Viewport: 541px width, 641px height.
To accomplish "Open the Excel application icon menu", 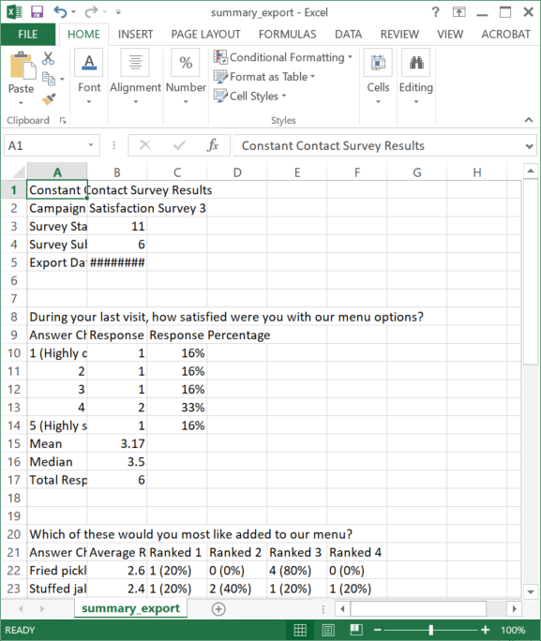I will [x=14, y=12].
